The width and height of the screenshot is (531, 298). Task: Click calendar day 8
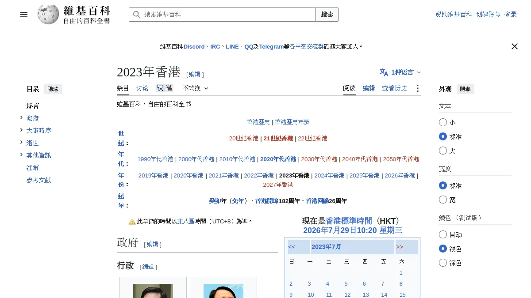point(401,284)
